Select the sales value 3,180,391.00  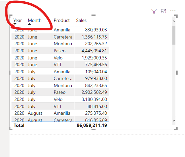pyautogui.click(x=94, y=100)
